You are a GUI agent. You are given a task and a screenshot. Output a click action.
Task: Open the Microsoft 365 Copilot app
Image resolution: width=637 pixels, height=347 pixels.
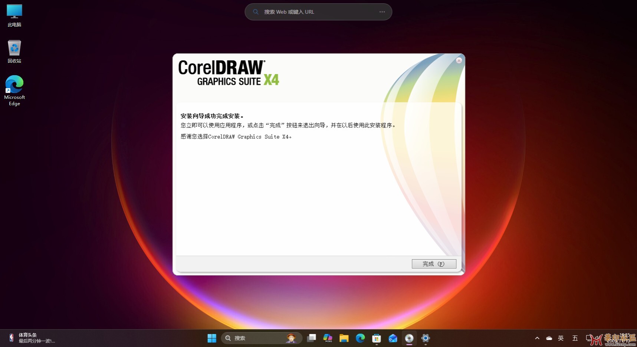(x=328, y=338)
